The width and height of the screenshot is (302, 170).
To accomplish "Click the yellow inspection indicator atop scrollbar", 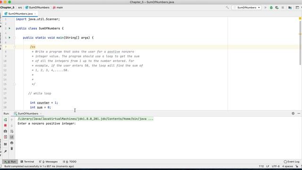I will click(300, 18).
